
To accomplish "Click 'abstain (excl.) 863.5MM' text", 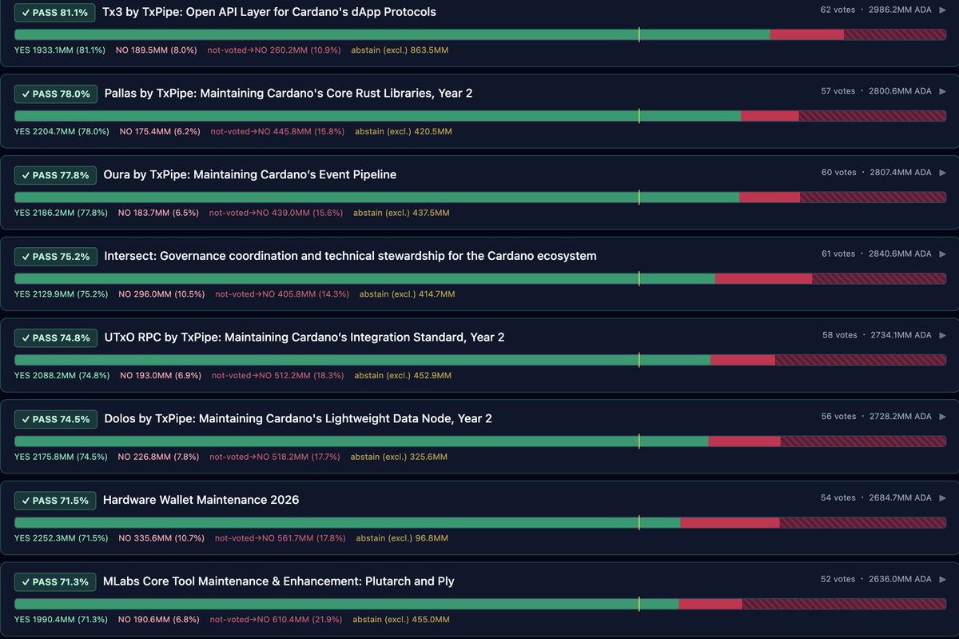I will pyautogui.click(x=400, y=50).
